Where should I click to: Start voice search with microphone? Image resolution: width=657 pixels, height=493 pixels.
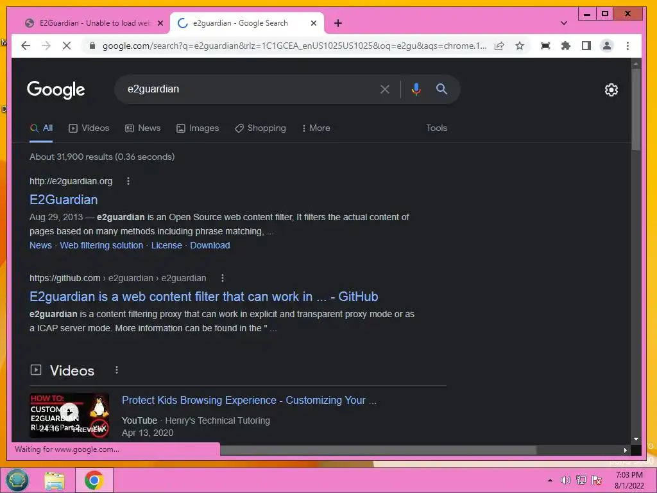pyautogui.click(x=416, y=89)
